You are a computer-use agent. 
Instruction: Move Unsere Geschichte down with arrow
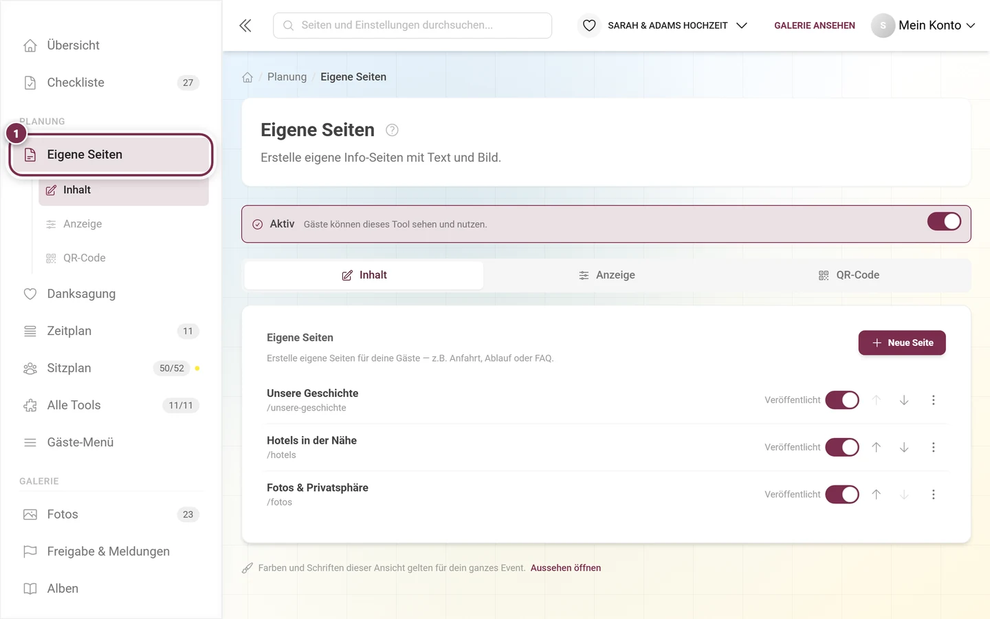[x=904, y=400]
